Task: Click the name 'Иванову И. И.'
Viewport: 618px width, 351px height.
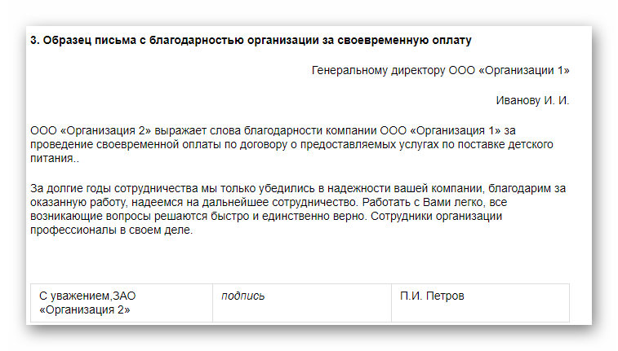Action: coord(532,101)
